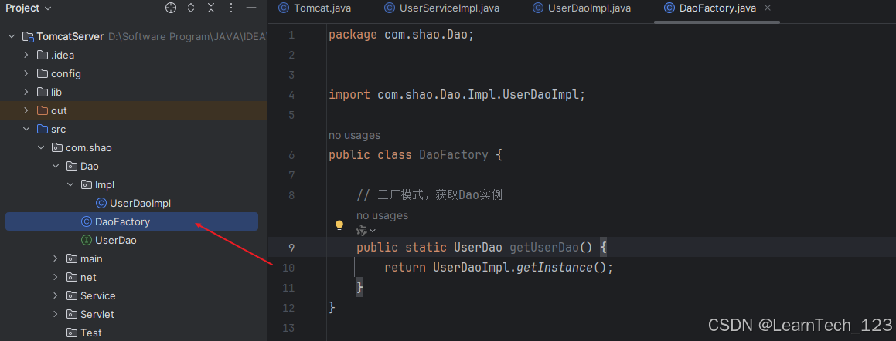Click the Dao package icon

72,166
